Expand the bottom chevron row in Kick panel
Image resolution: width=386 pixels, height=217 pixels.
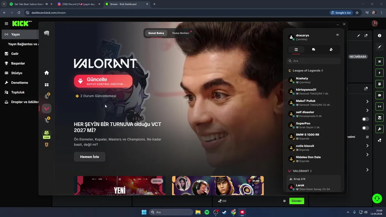(x=367, y=170)
